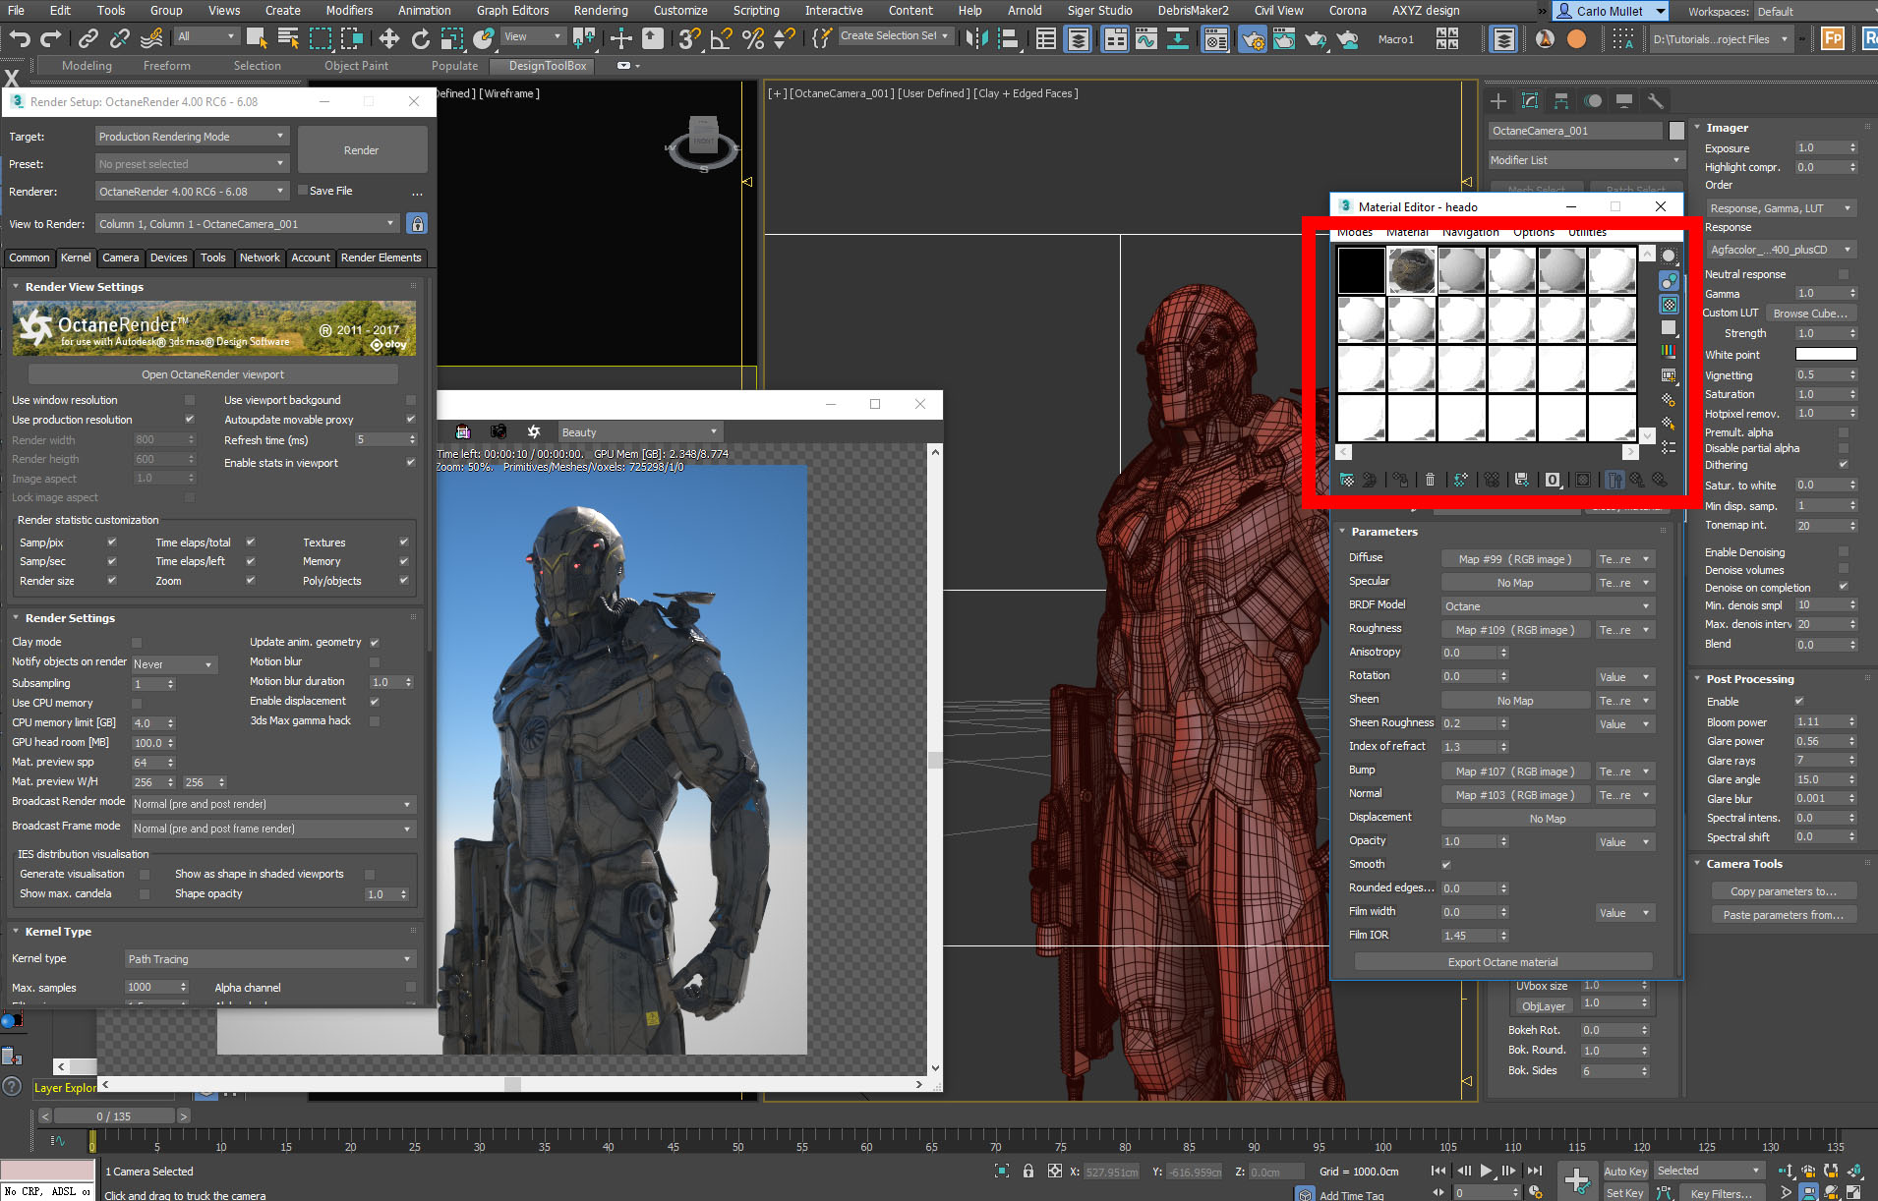Activate the Rotate tool
The height and width of the screenshot is (1201, 1878).
[x=420, y=38]
